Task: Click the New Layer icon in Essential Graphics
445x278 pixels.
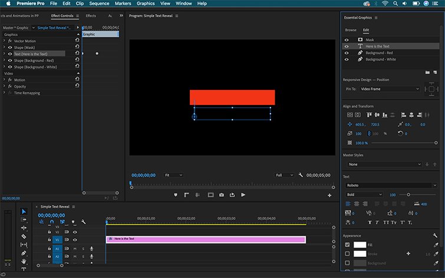Action: pos(435,72)
